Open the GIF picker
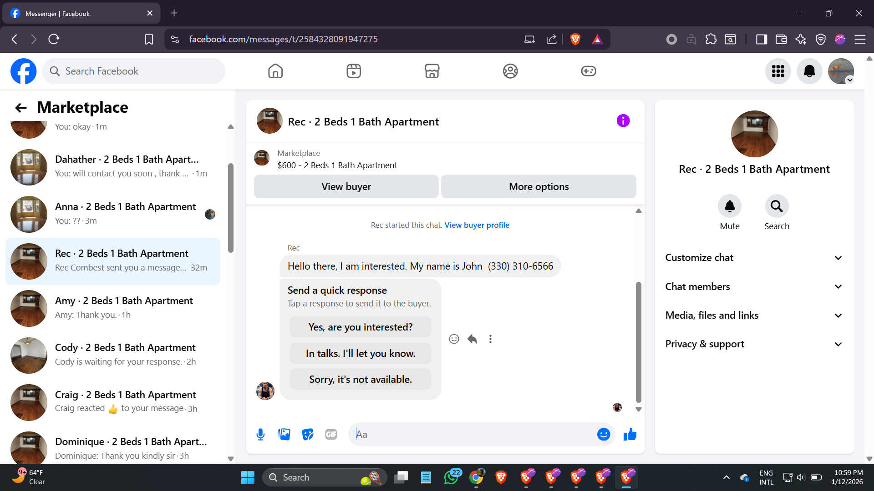Viewport: 874px width, 491px height. click(331, 435)
